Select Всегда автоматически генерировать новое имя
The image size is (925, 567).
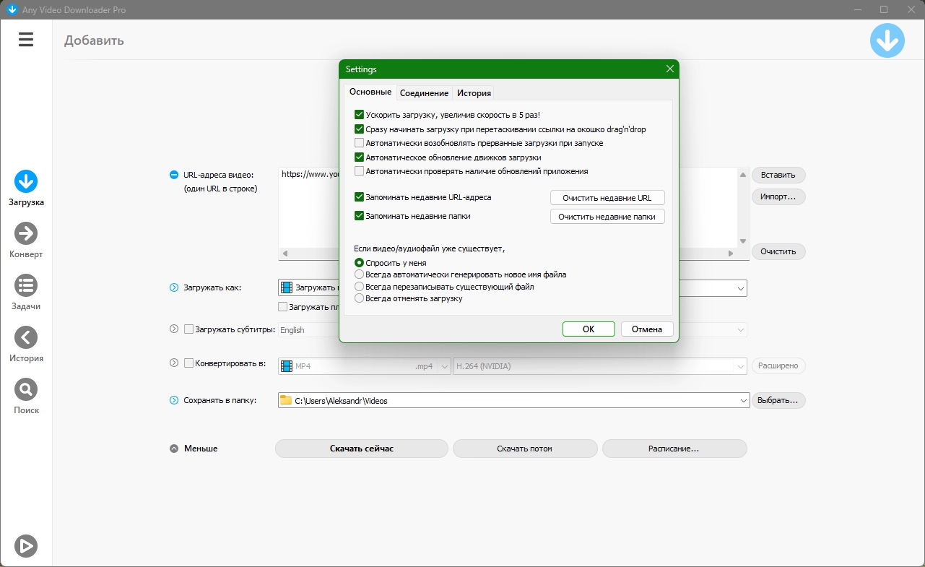(359, 274)
